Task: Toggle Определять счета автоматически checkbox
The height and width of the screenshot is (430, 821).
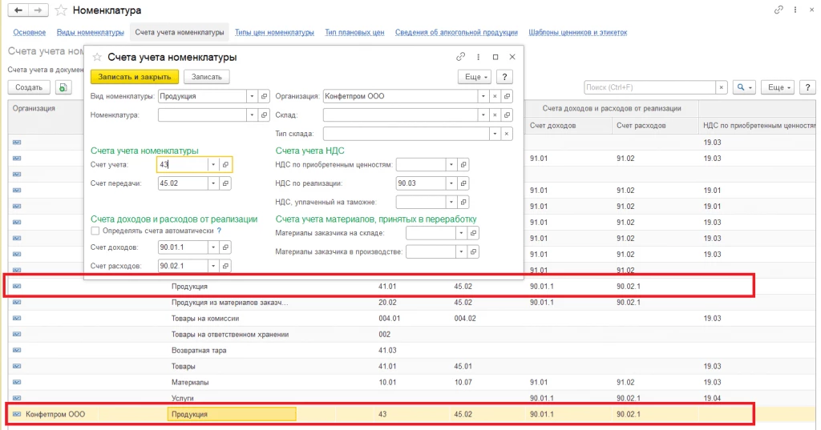Action: point(95,231)
